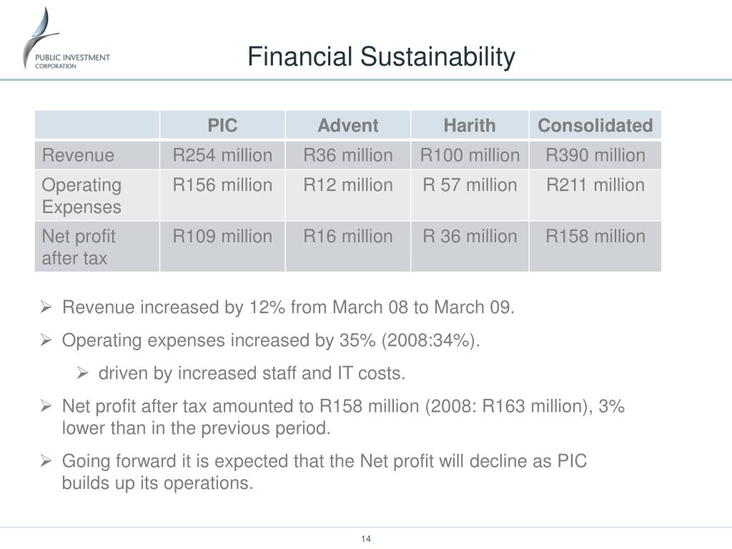The image size is (732, 549).
Task: Click the text 'lower than in the previous period'
Action: [x=196, y=428]
